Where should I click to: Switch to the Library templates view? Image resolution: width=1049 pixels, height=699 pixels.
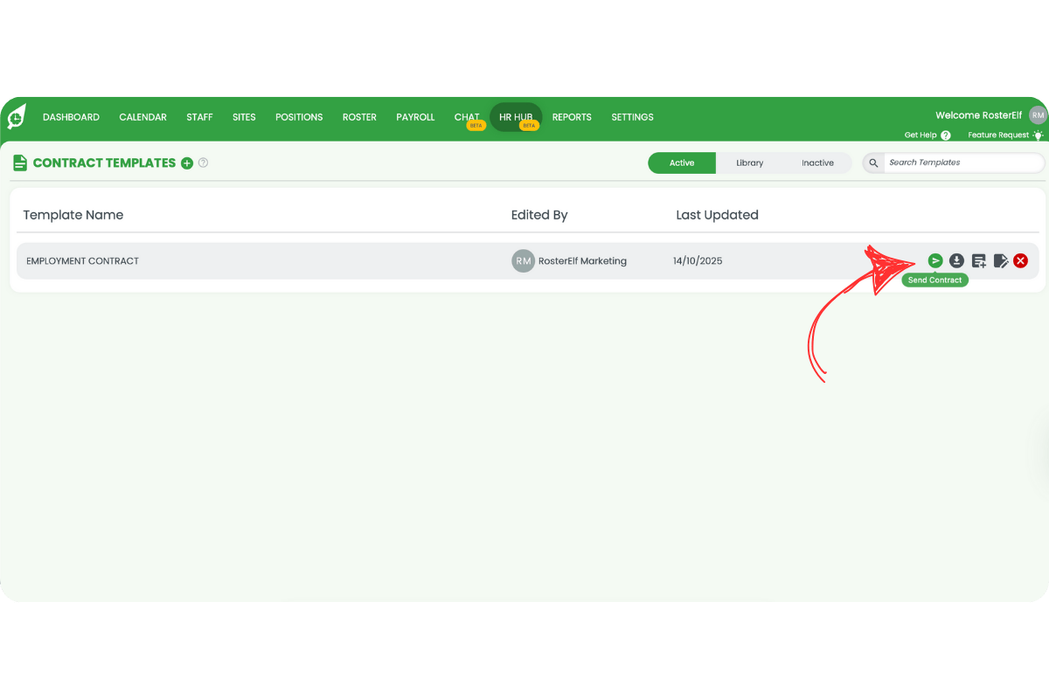point(750,163)
